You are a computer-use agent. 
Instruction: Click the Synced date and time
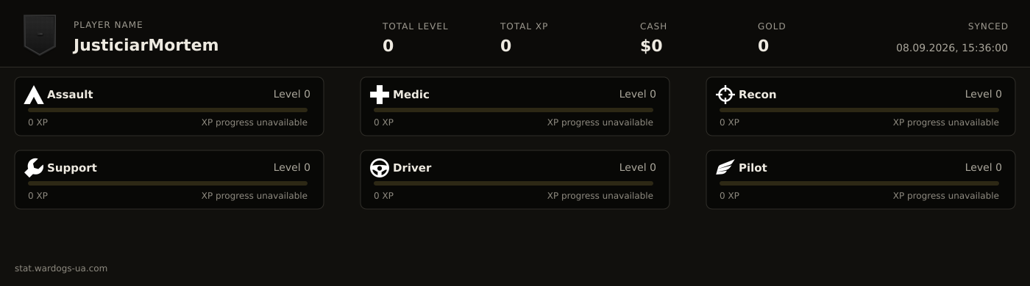952,48
